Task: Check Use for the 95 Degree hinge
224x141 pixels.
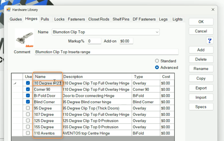Action: coord(28,108)
